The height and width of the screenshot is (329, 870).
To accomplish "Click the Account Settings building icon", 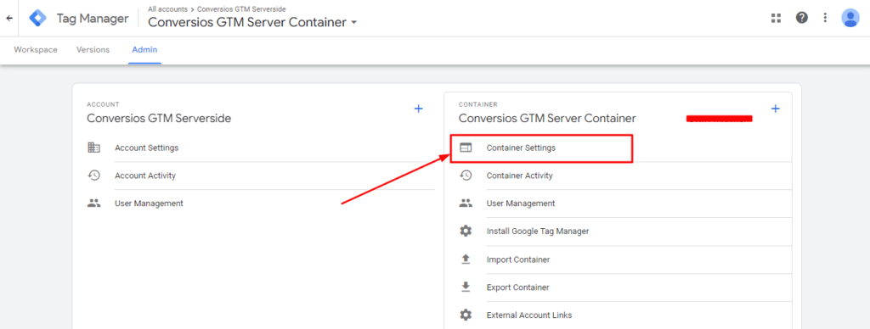I will (93, 148).
